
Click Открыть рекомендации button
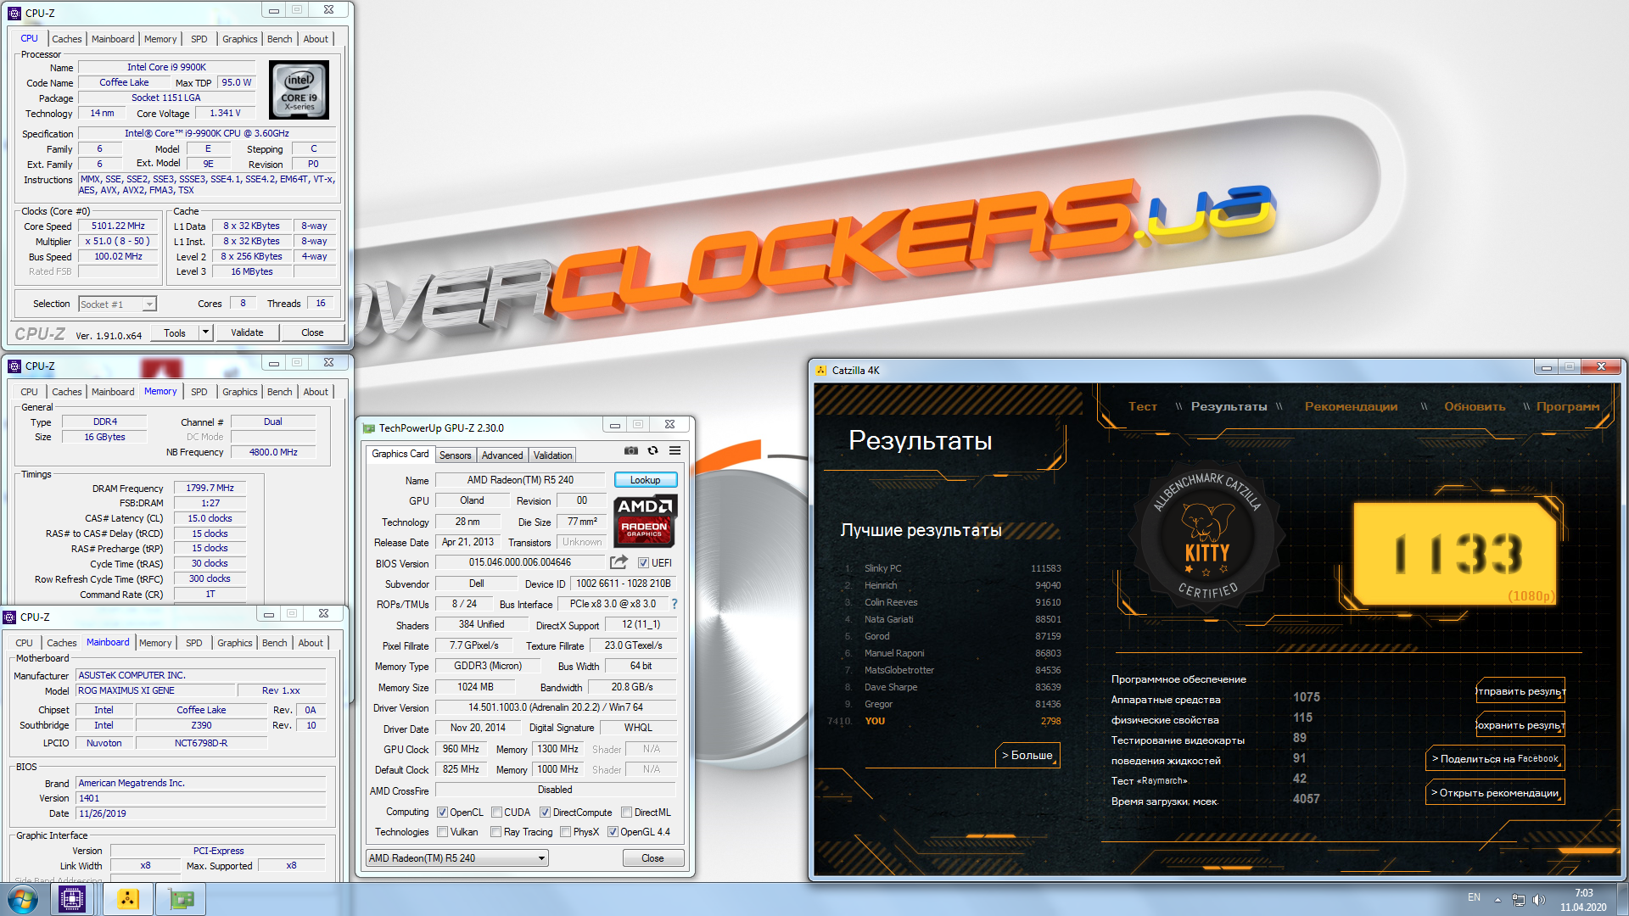point(1495,793)
